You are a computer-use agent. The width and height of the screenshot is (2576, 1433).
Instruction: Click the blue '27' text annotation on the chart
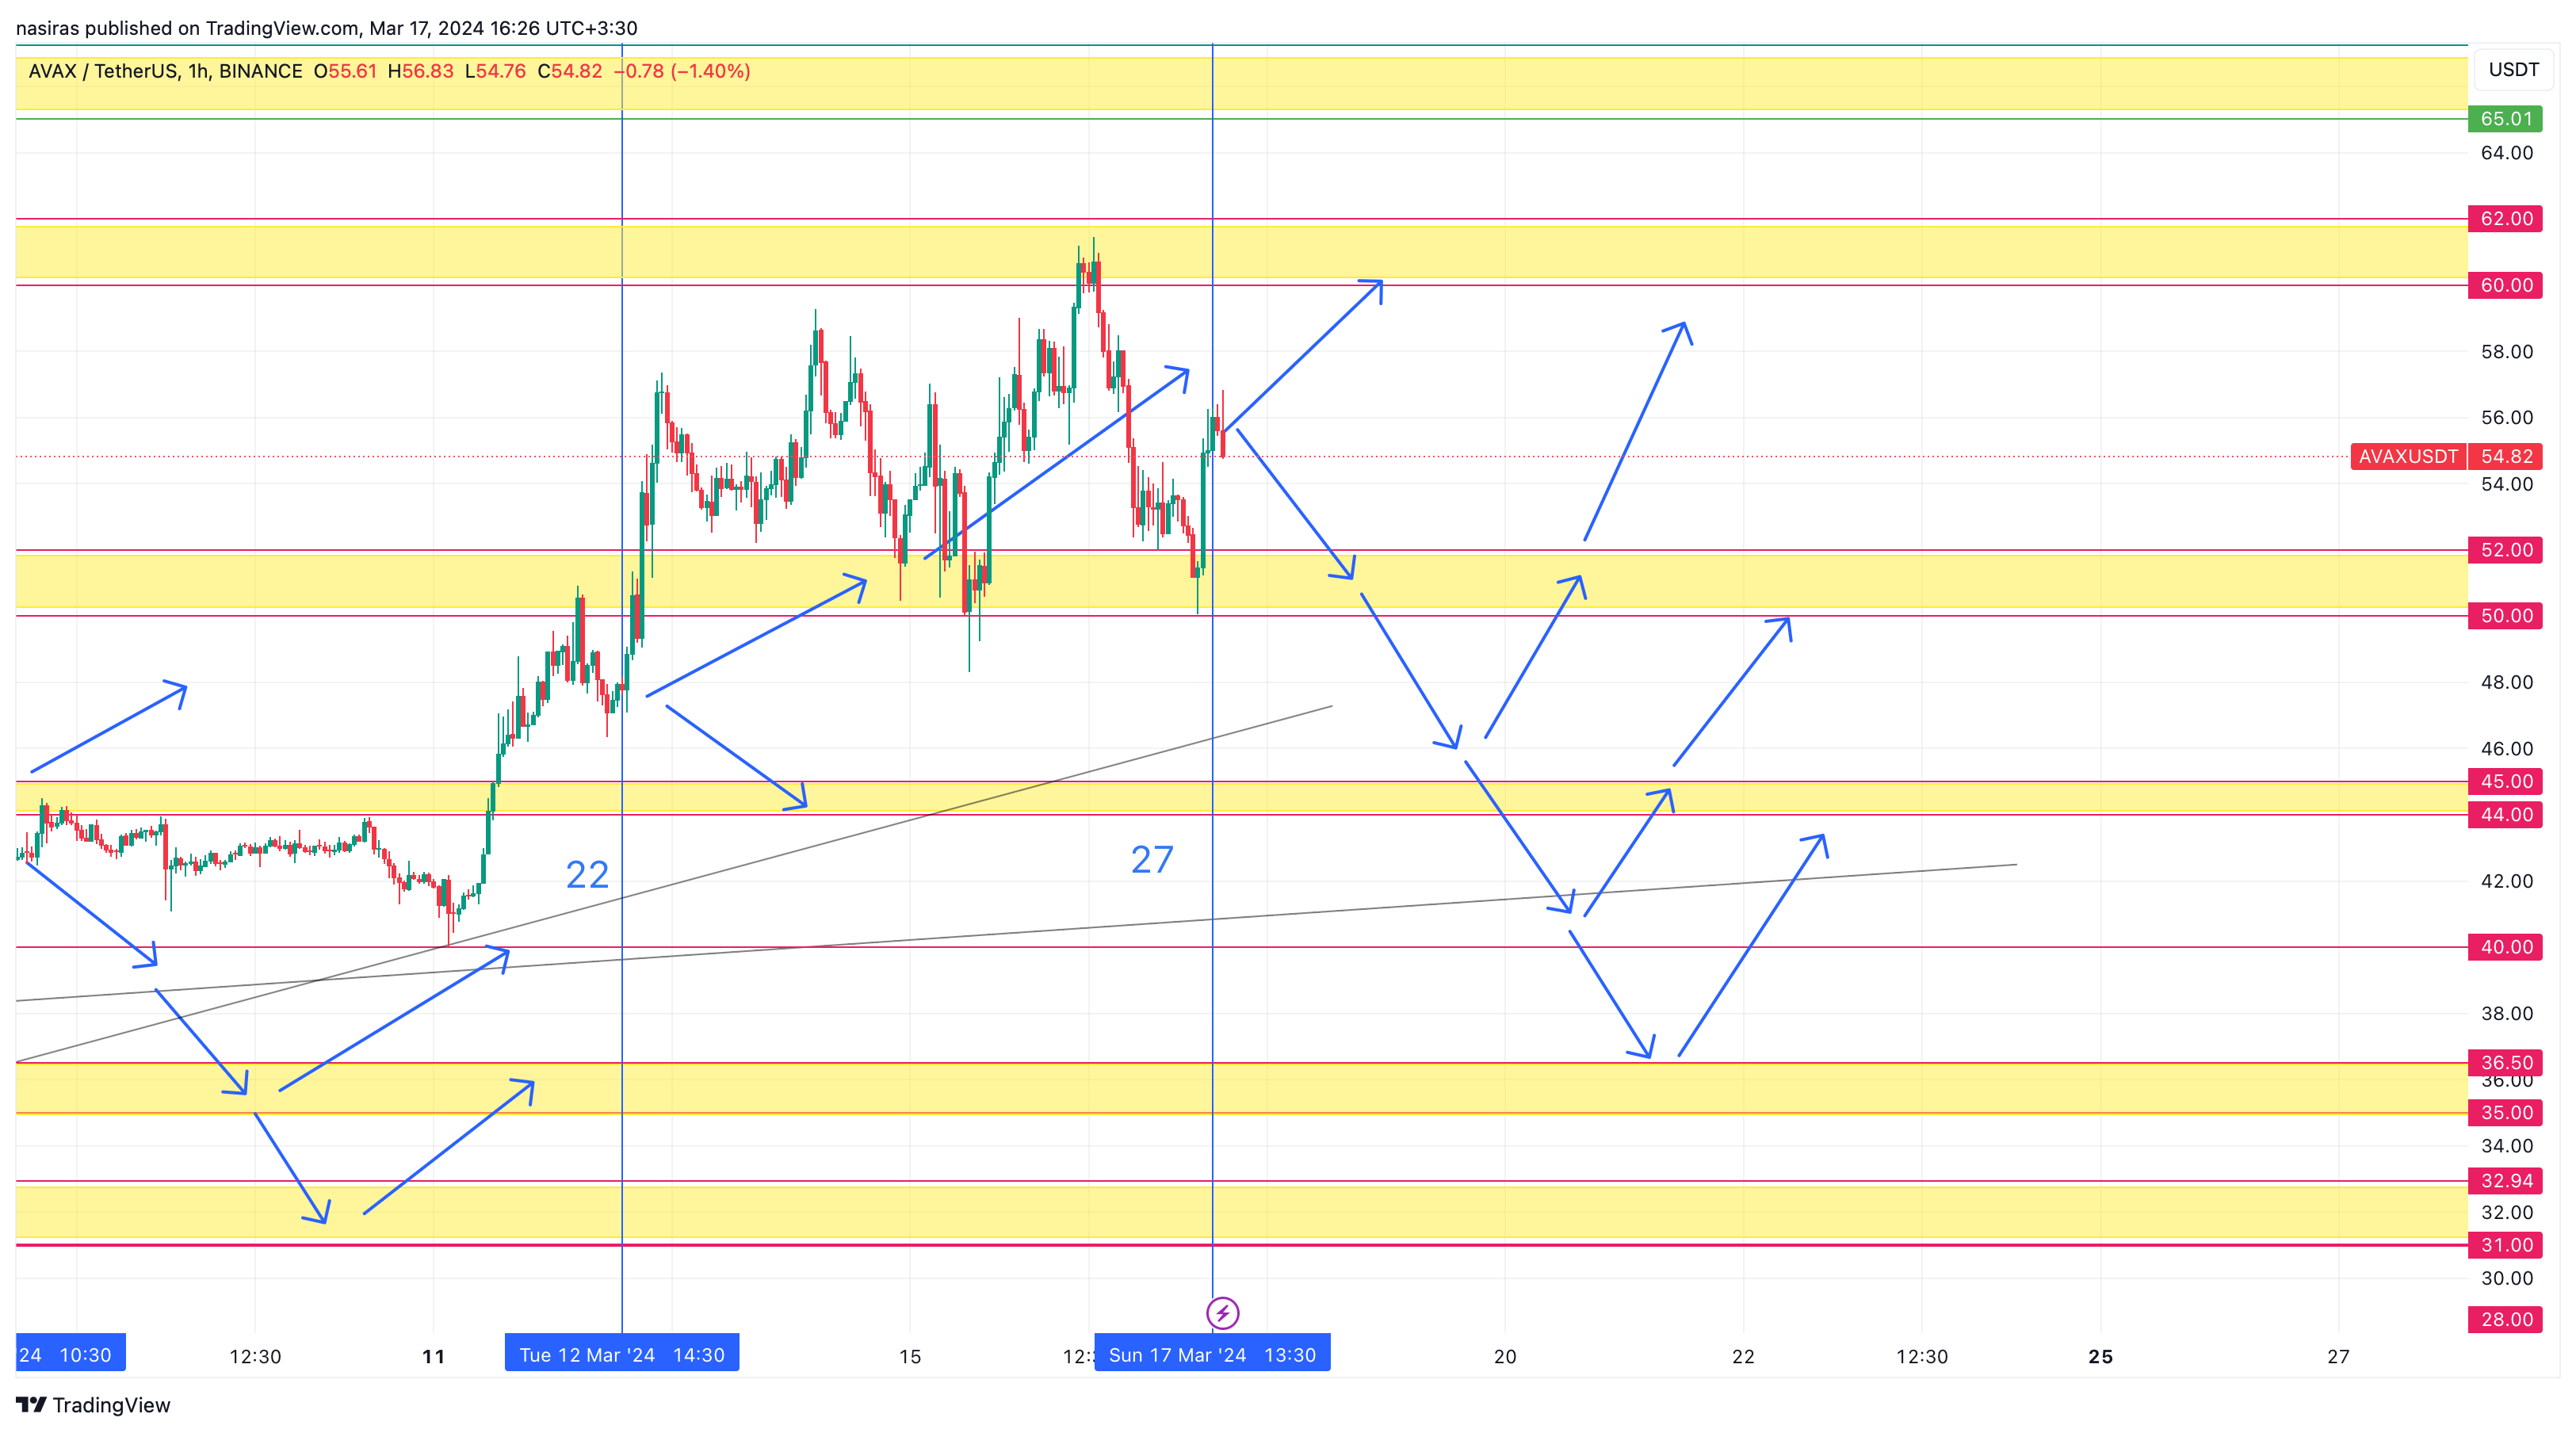[x=1152, y=860]
